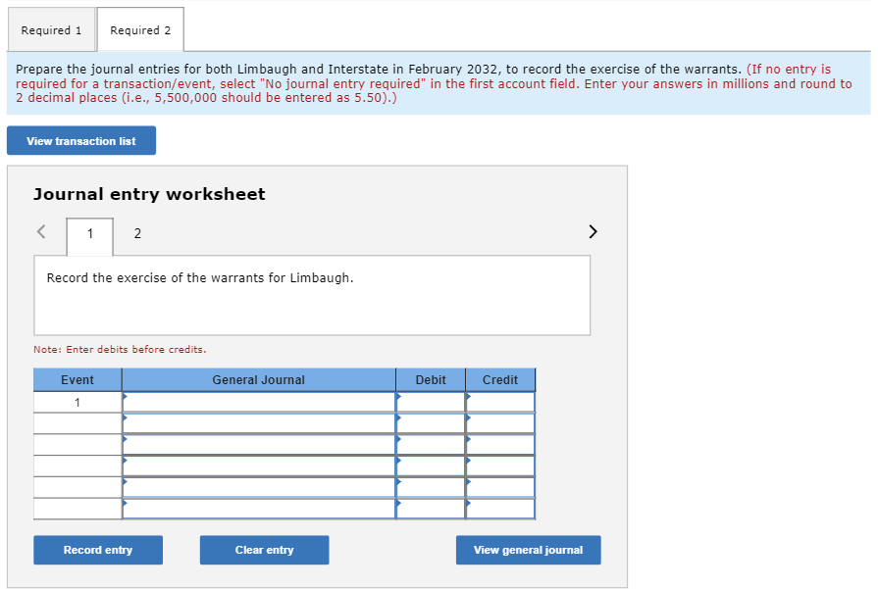Screen dimensions: 878x589
Task: Click the Event column header
Action: point(77,380)
